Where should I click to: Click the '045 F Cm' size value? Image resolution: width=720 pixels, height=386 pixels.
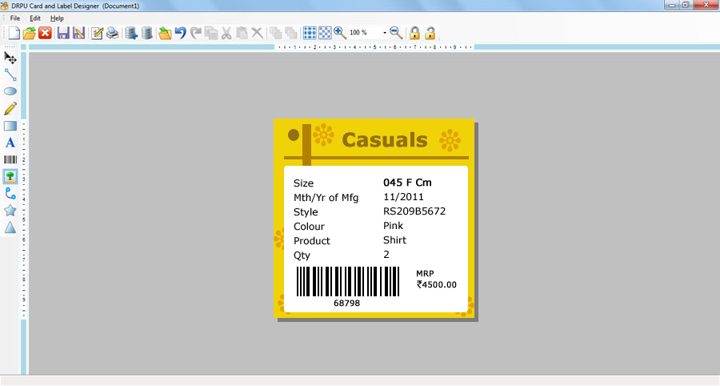(x=407, y=183)
